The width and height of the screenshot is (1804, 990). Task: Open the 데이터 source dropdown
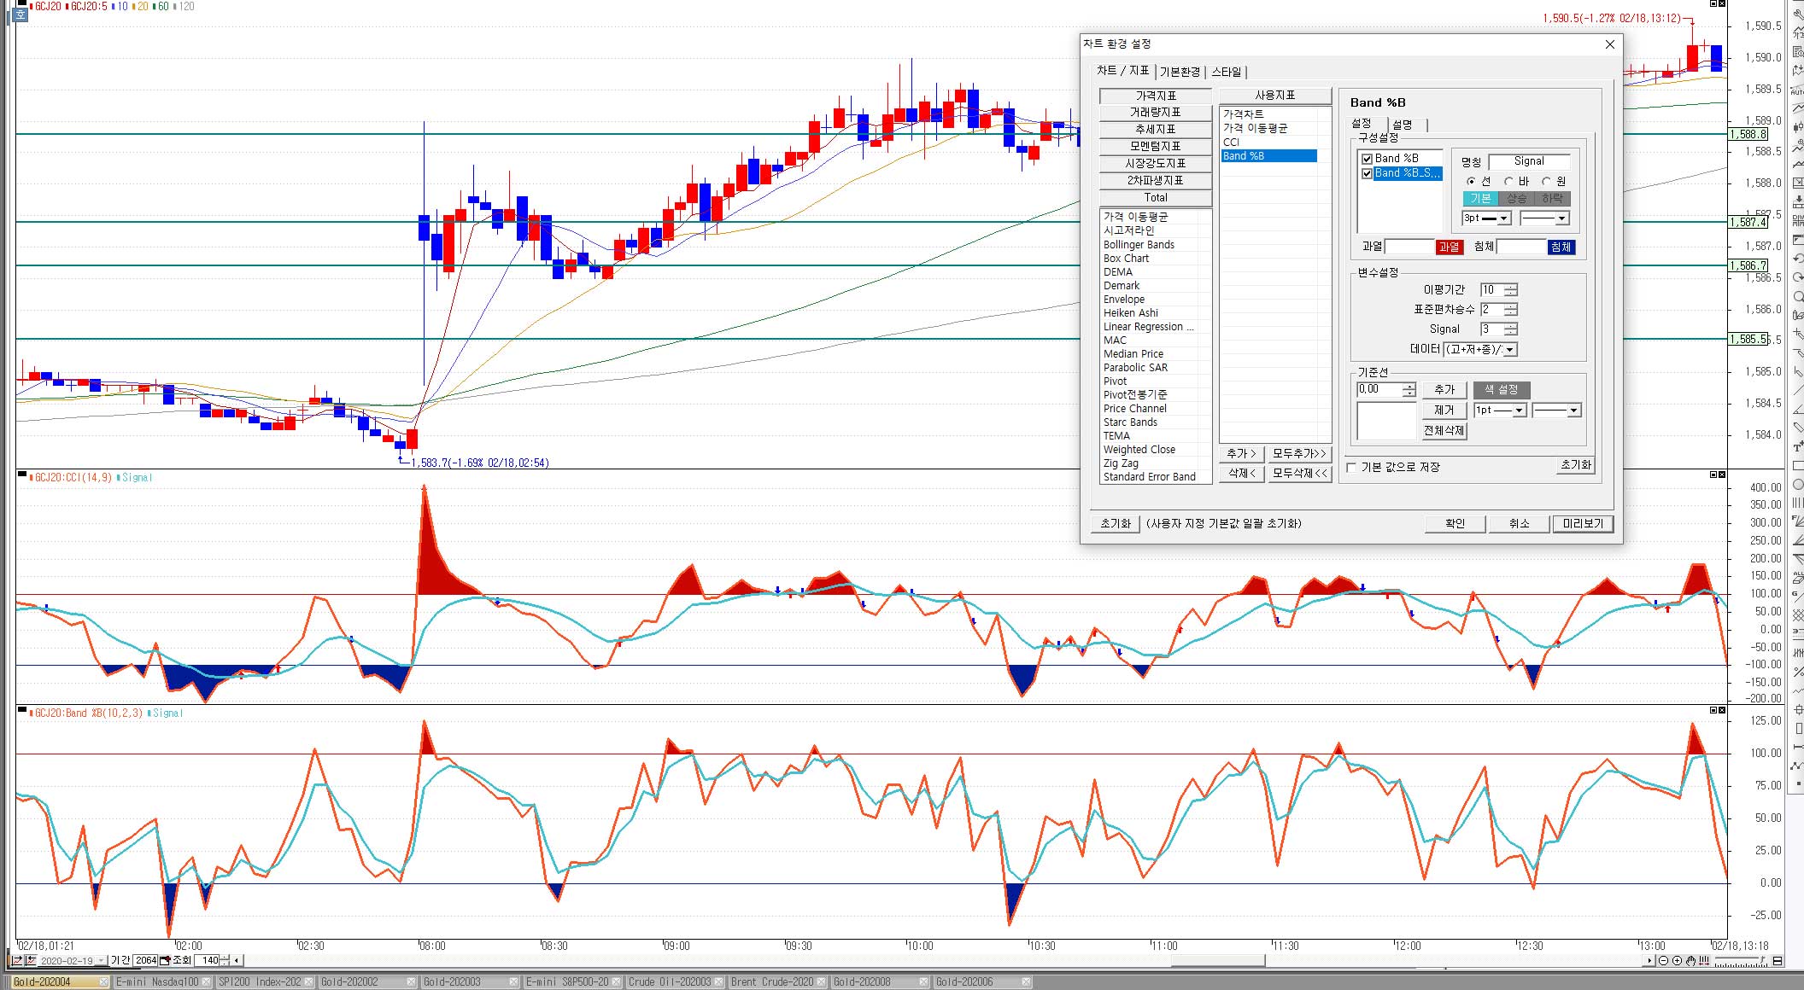(1509, 350)
